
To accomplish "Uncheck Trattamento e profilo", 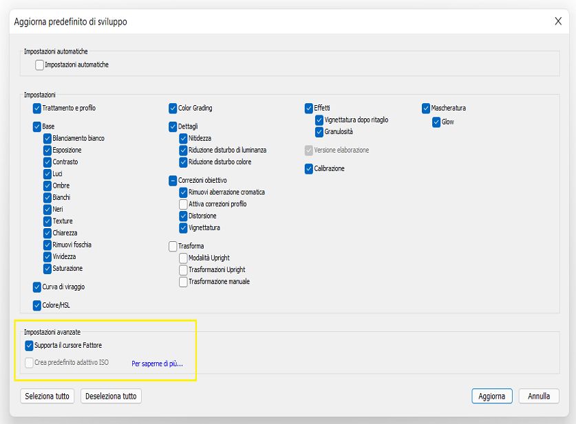I will coord(37,109).
